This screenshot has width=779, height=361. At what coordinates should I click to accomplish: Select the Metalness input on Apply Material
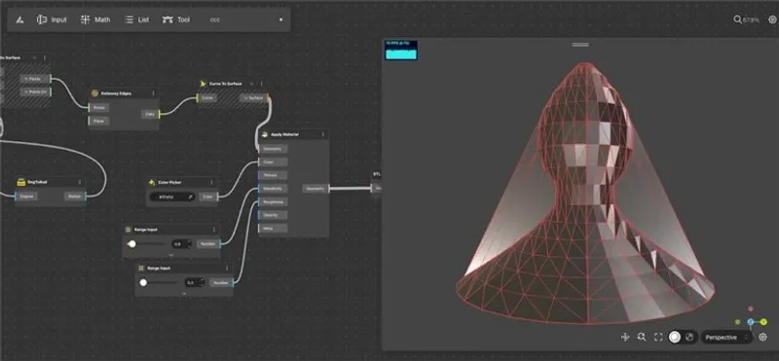pyautogui.click(x=273, y=189)
